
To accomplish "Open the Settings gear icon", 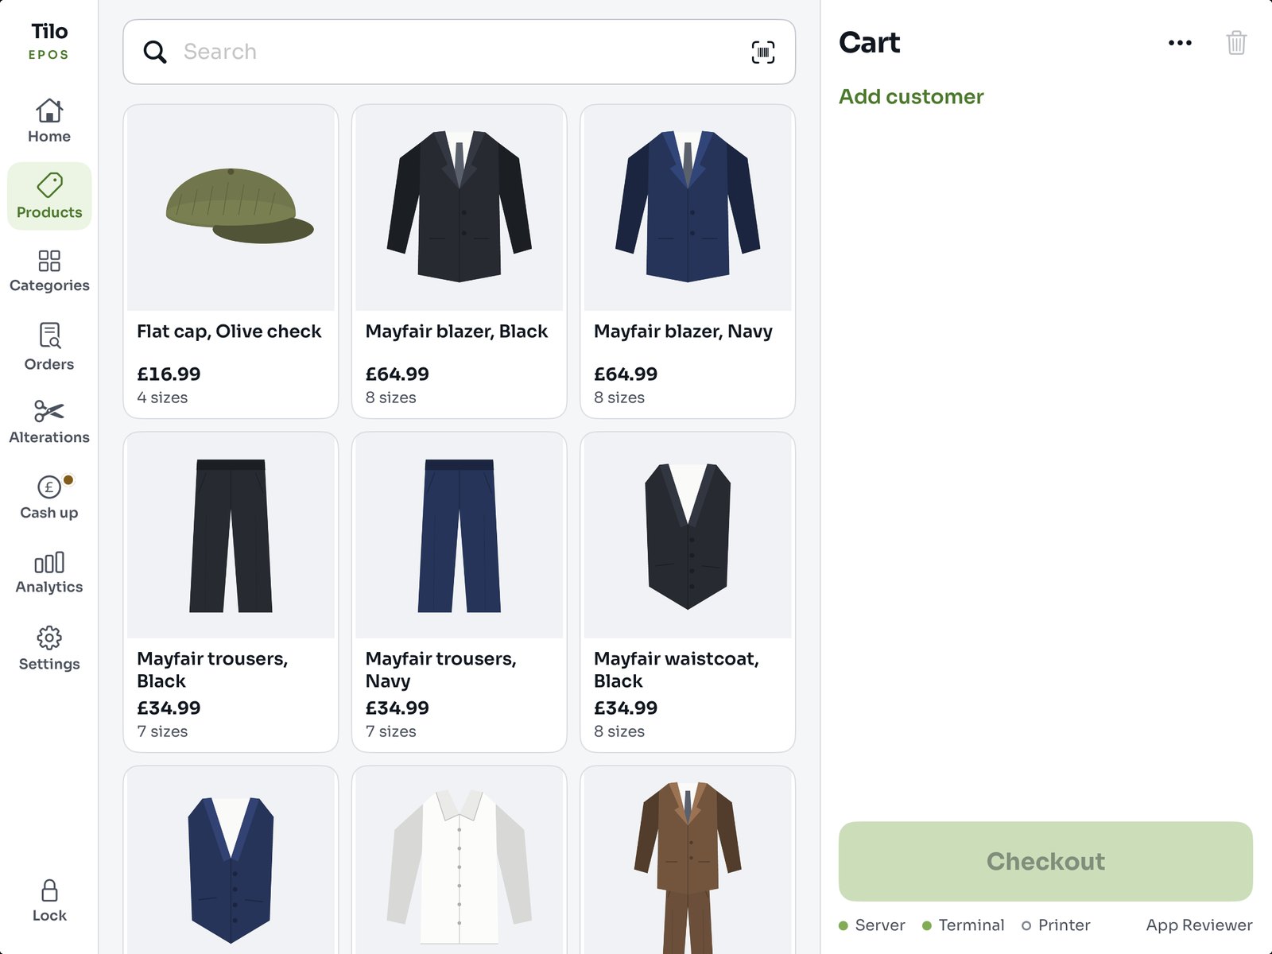I will coord(49,638).
